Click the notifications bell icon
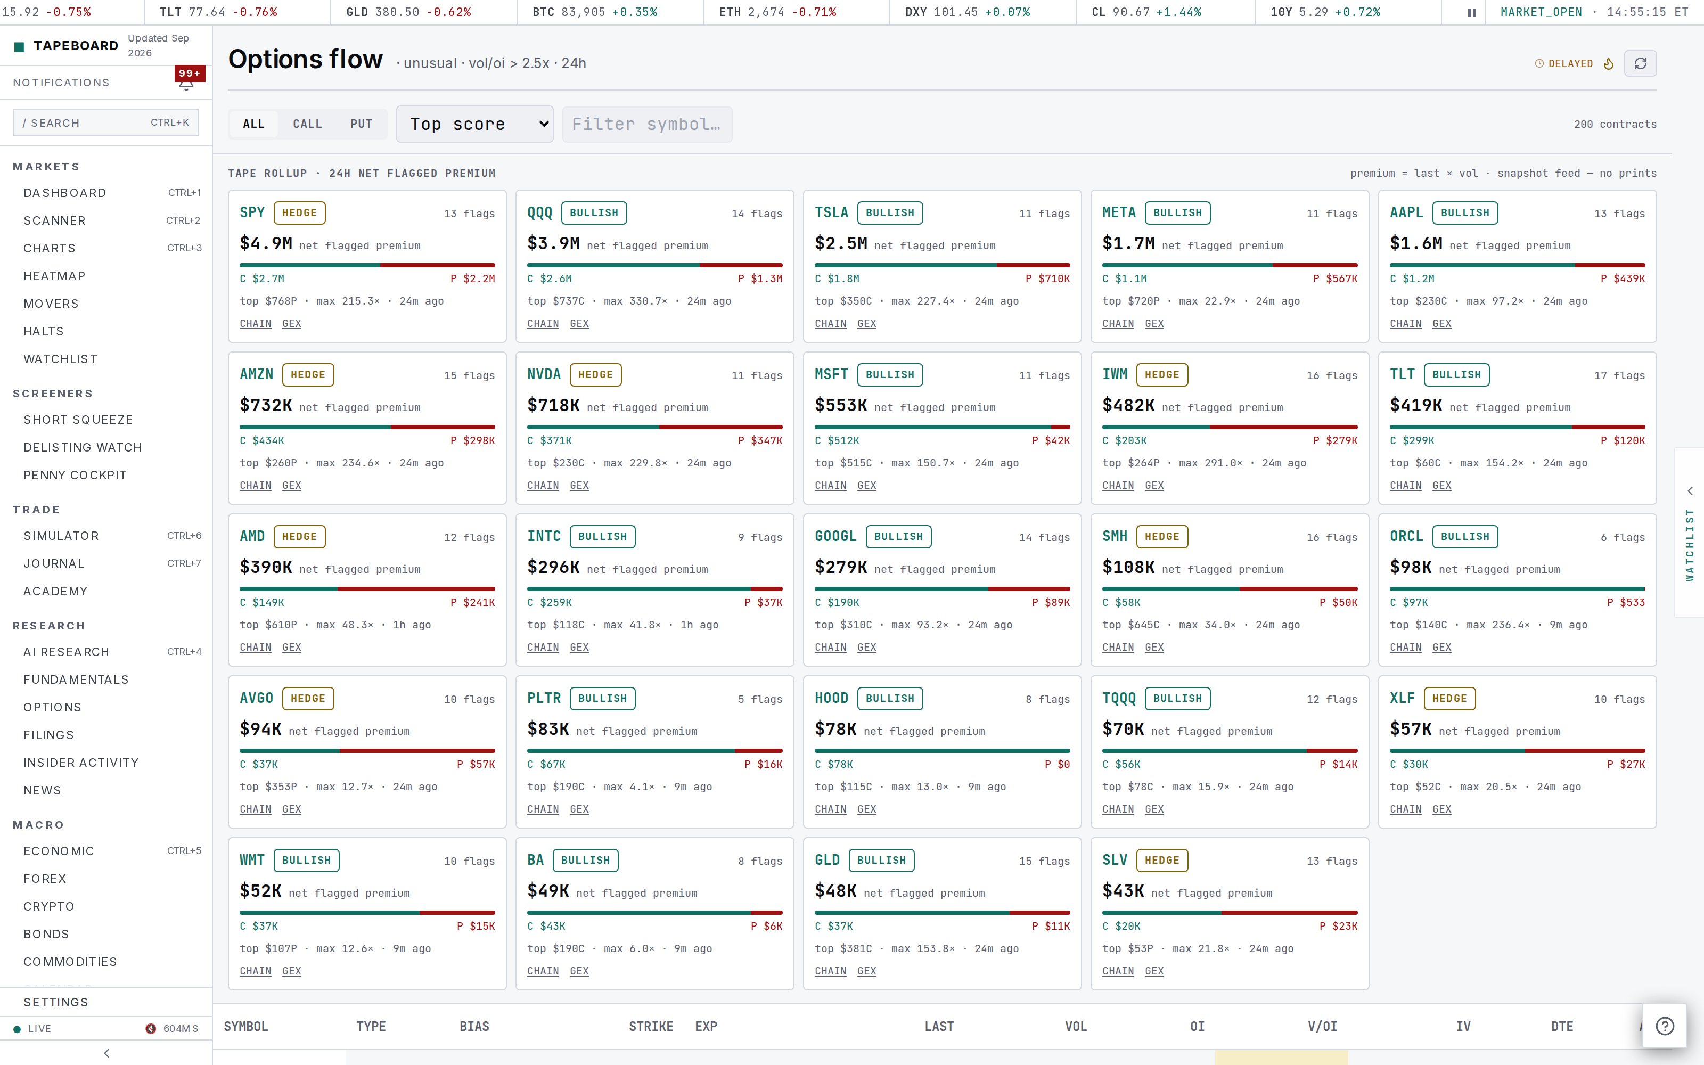 pos(186,85)
